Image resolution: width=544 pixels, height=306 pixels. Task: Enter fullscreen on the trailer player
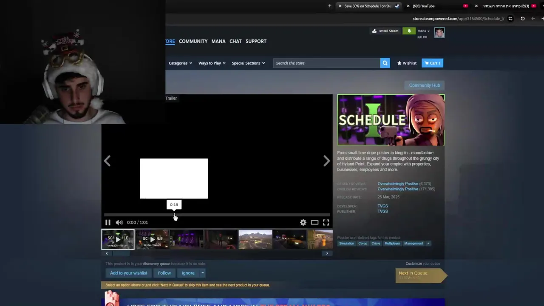coord(326,222)
